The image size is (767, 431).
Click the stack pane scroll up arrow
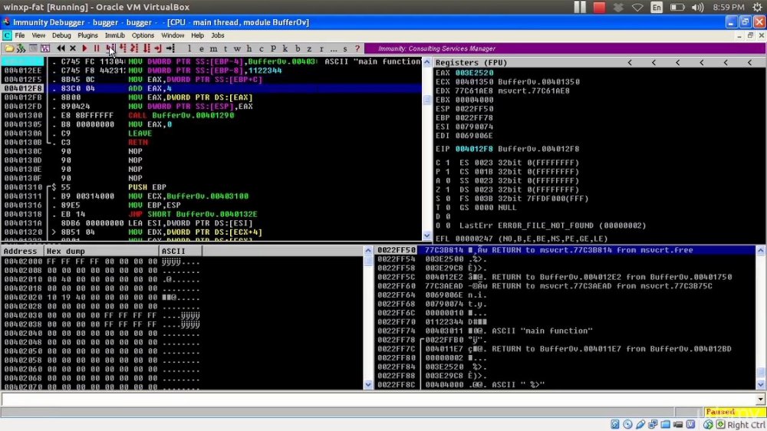(x=761, y=251)
